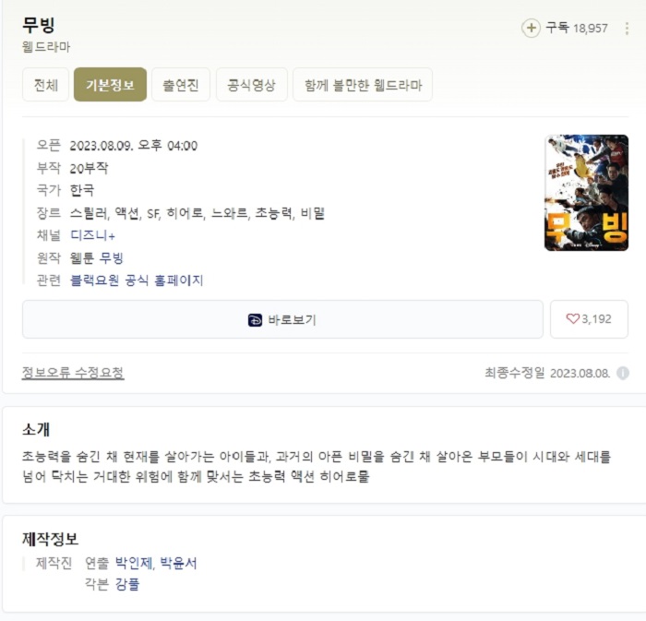Switch to the 공식영상 tab
Viewport: 646px width, 621px height.
(x=252, y=85)
